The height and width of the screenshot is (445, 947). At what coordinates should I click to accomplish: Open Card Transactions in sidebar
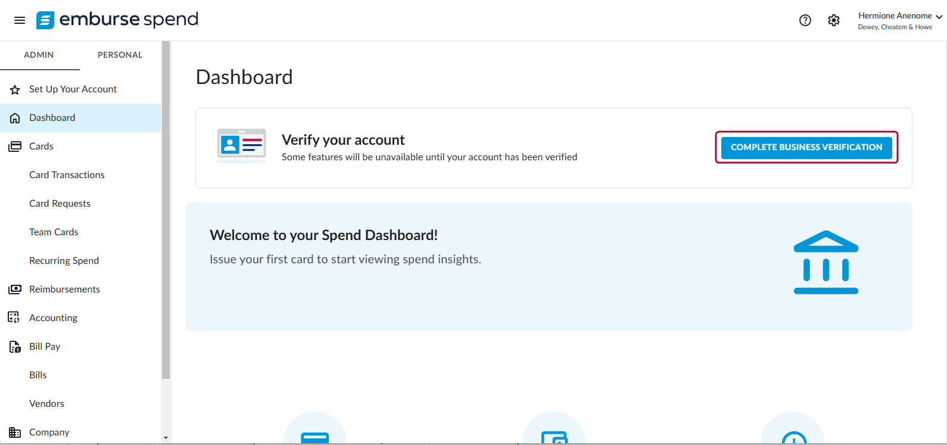pos(67,175)
